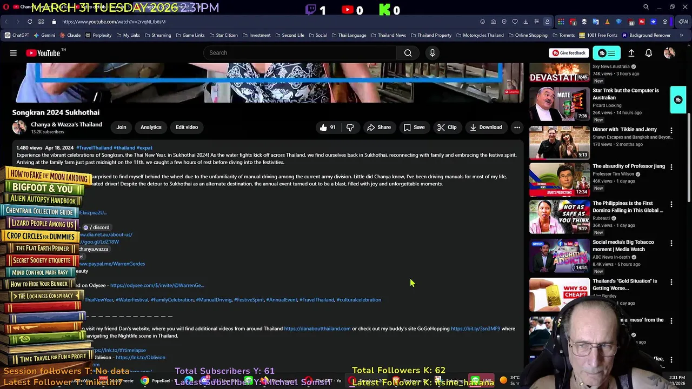Click the Edit video button
692x389 pixels.
click(187, 128)
